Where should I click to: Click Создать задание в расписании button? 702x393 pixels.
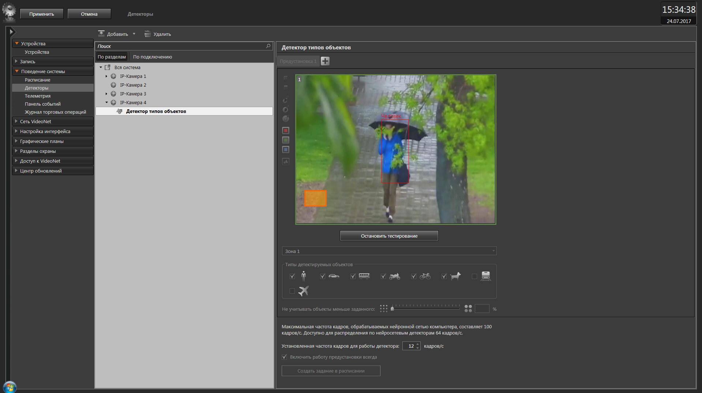331,371
